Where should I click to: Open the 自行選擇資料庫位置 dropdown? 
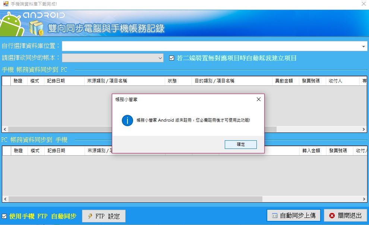point(363,46)
